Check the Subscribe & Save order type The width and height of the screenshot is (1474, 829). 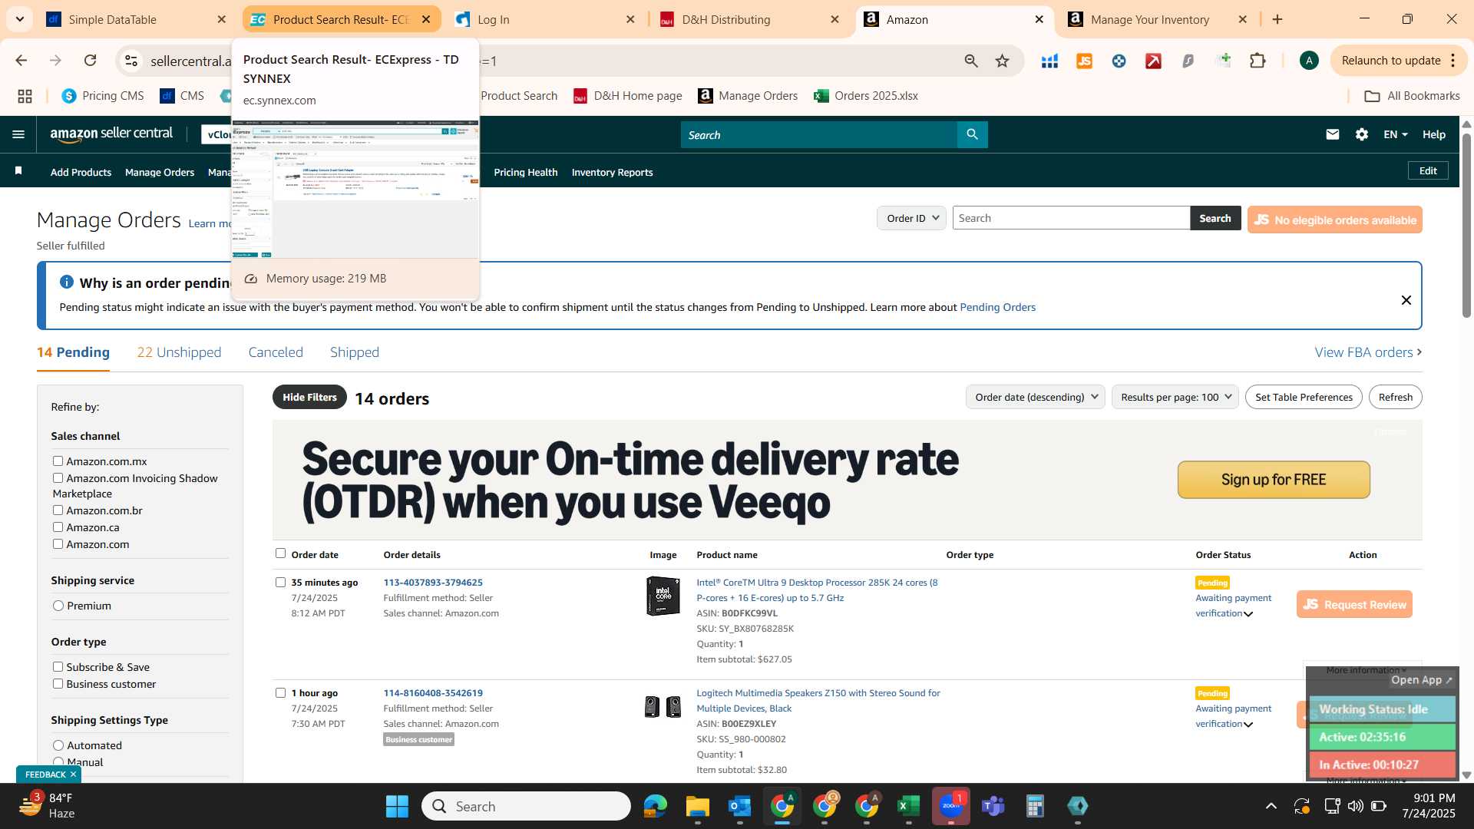click(58, 667)
